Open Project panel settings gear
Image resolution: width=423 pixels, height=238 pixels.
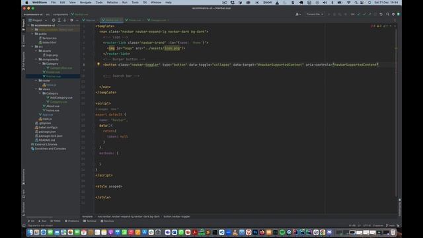click(71, 20)
